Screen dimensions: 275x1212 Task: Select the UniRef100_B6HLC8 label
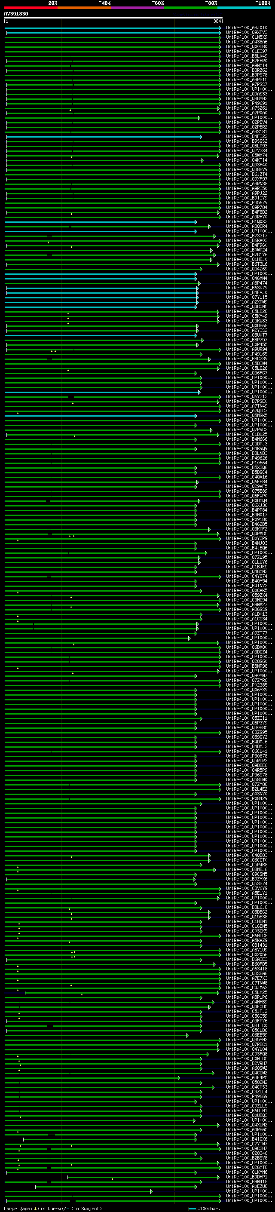(247, 936)
